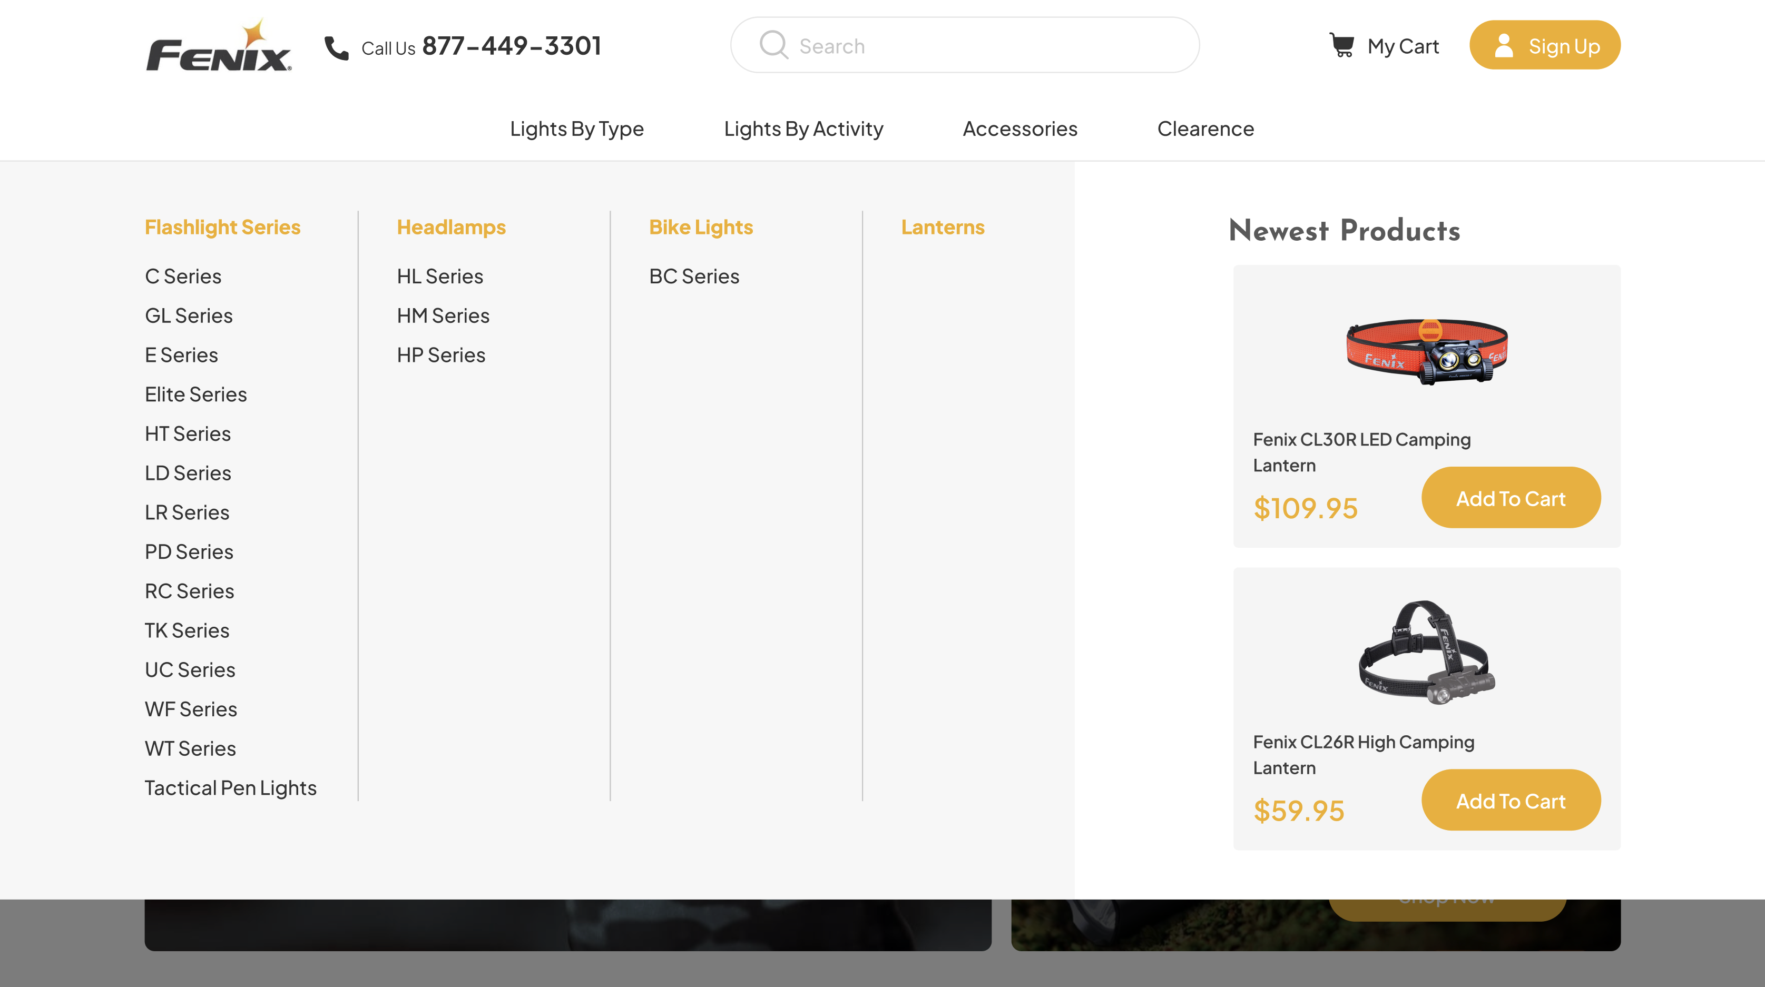Click the shopping cart icon
Image resolution: width=1765 pixels, height=987 pixels.
pos(1341,45)
